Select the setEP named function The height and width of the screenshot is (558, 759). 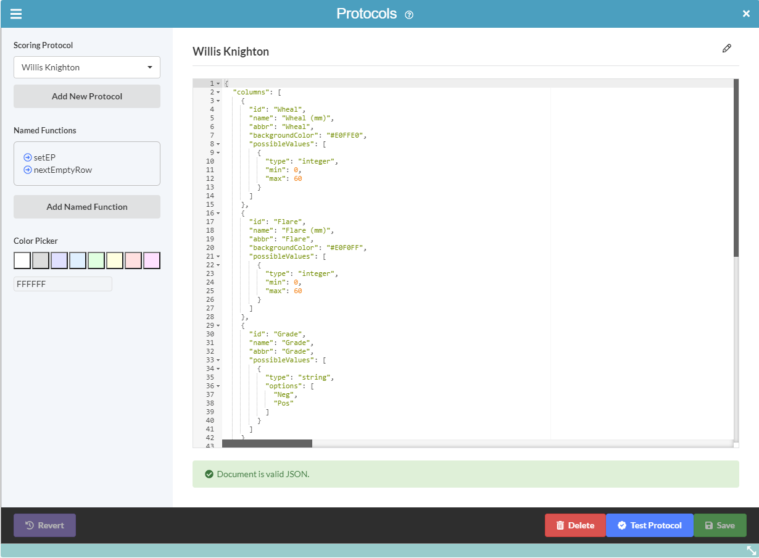tap(44, 157)
